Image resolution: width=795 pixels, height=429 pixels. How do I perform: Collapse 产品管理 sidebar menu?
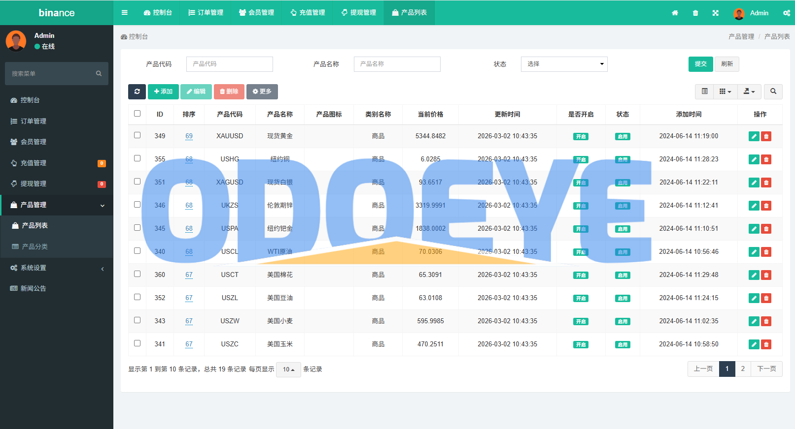57,205
